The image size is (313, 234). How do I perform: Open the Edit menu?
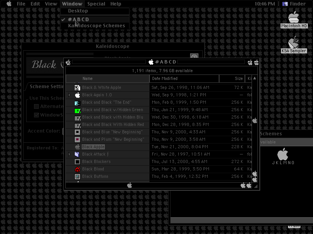pyautogui.click(x=35, y=4)
